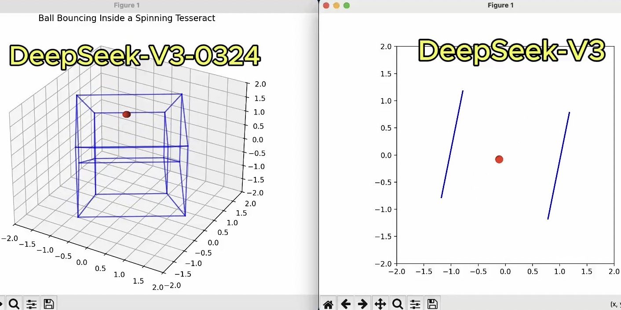
Task: Maximize the right figure with the green button
Action: tap(347, 6)
